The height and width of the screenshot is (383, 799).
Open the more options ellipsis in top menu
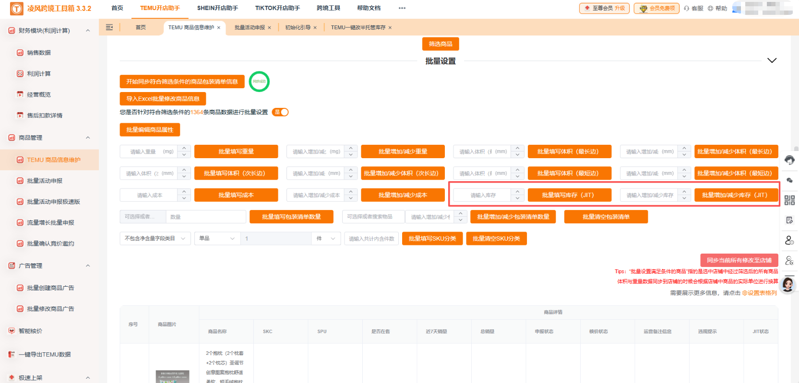coord(402,8)
